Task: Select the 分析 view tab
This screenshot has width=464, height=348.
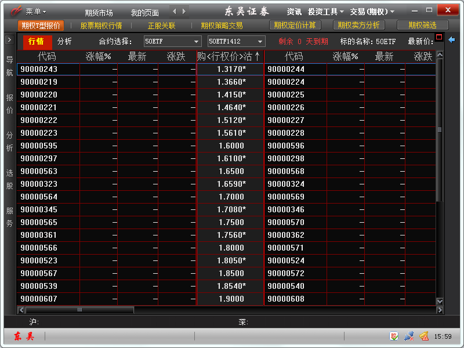Action: [65, 41]
